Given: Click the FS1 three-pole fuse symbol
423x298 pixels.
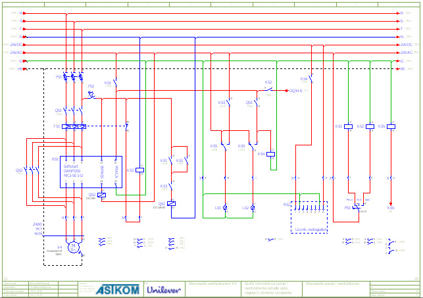Looking at the screenshot, I should coord(73,78).
